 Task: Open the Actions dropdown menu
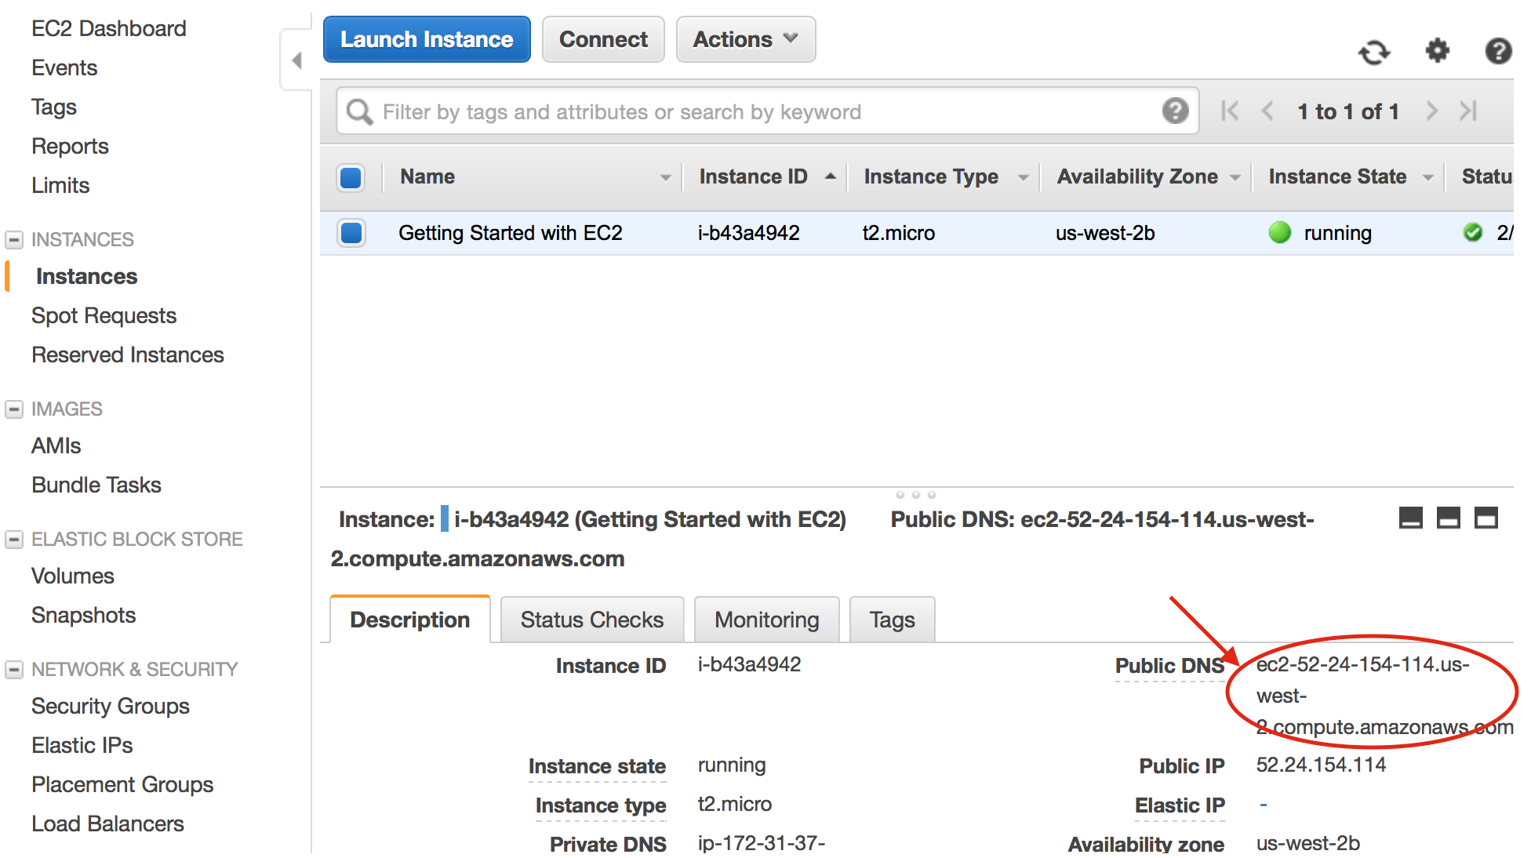[x=745, y=39]
